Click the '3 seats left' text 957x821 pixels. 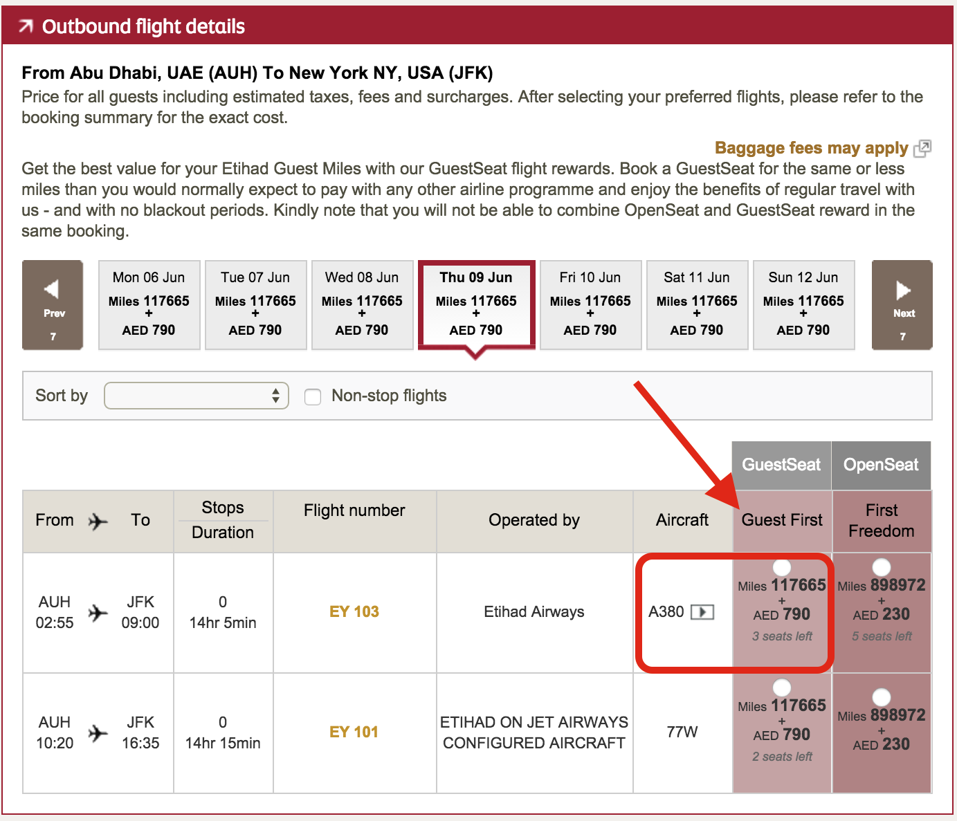[x=782, y=636]
